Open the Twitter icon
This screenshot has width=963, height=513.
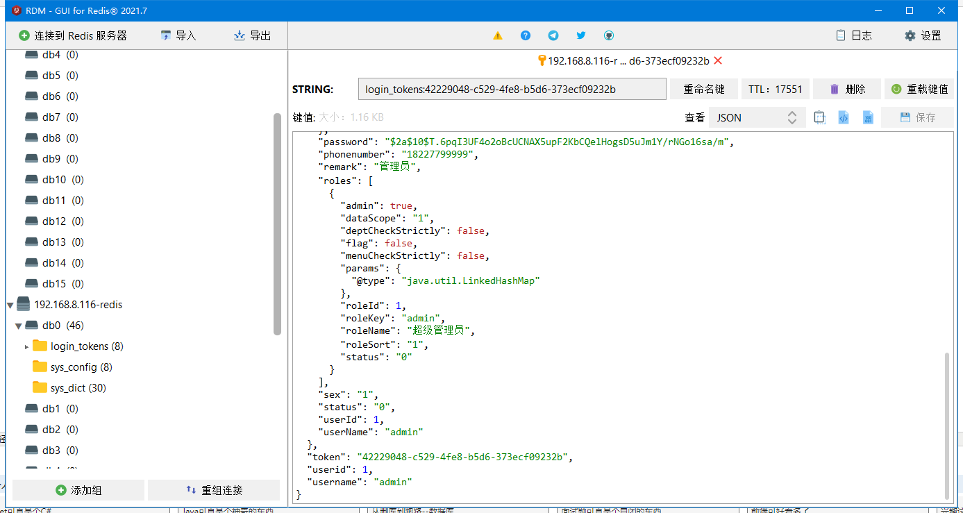click(x=581, y=35)
